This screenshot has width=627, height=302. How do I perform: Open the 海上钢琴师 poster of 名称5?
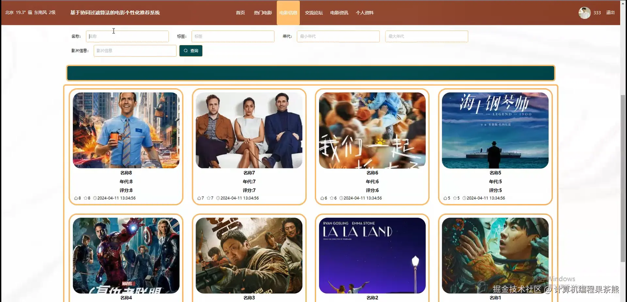[495, 130]
